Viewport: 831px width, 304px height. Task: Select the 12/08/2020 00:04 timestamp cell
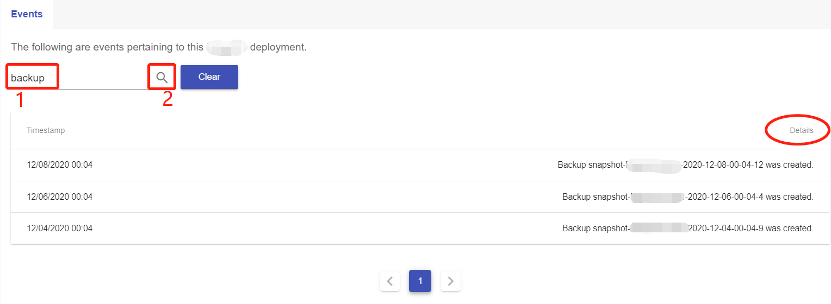pyautogui.click(x=59, y=164)
